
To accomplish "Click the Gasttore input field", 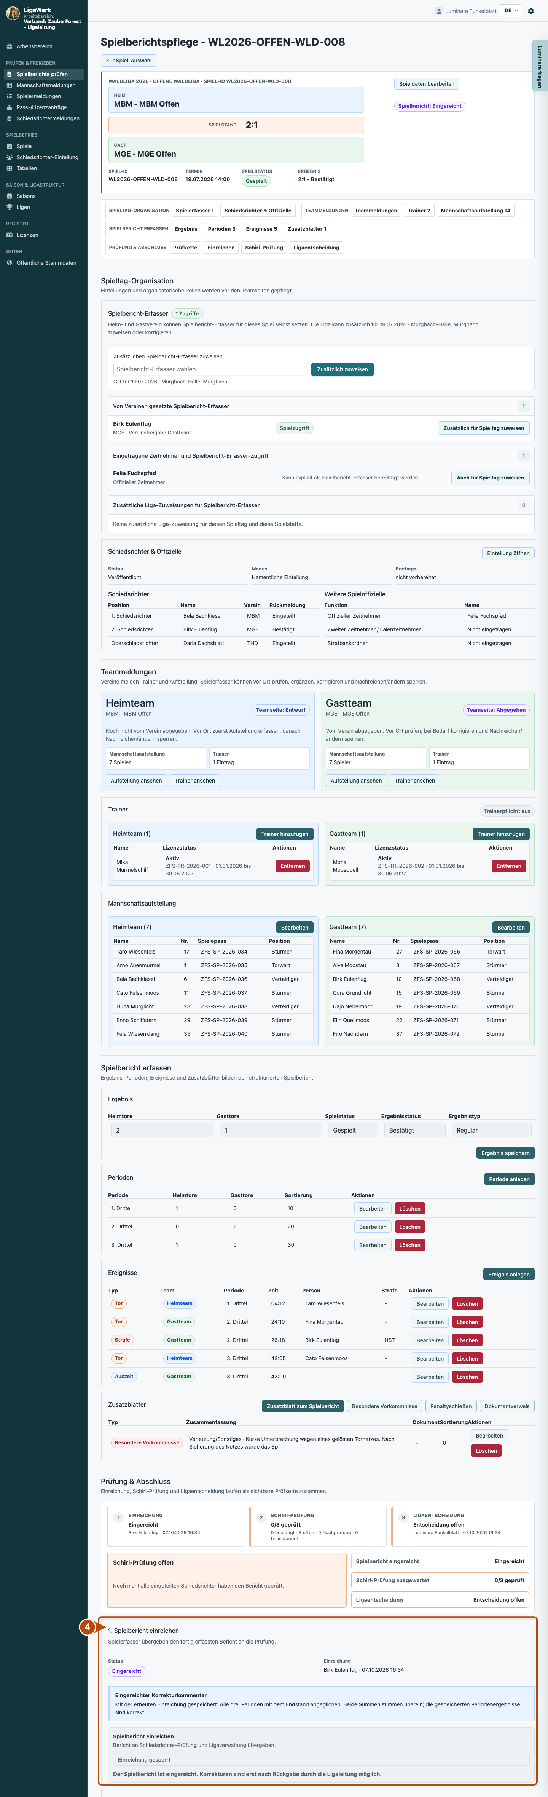I will [271, 1130].
